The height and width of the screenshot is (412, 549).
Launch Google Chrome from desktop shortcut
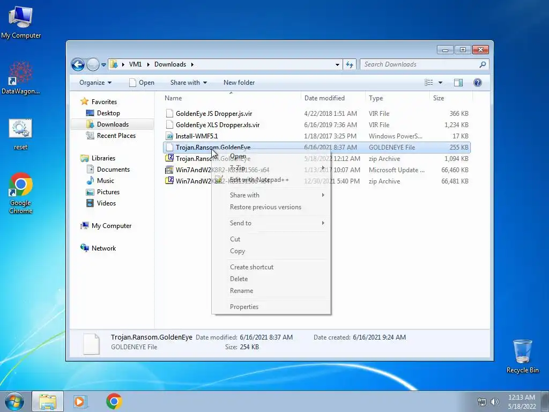click(21, 193)
